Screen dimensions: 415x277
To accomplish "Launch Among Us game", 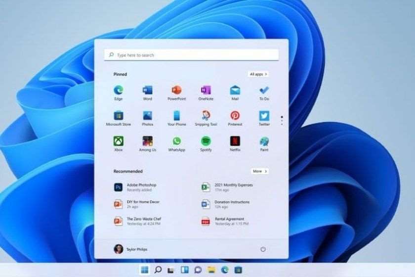I will pyautogui.click(x=147, y=144).
